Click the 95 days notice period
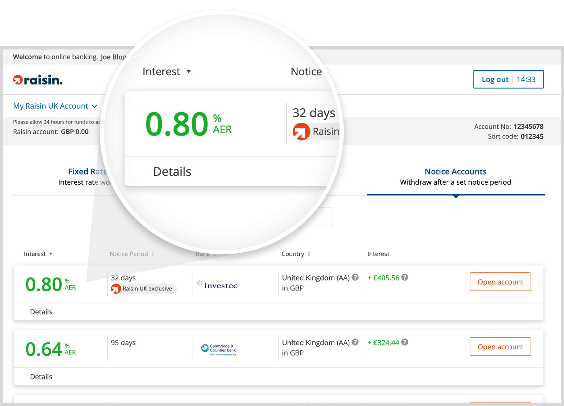564x406 pixels. (x=123, y=342)
